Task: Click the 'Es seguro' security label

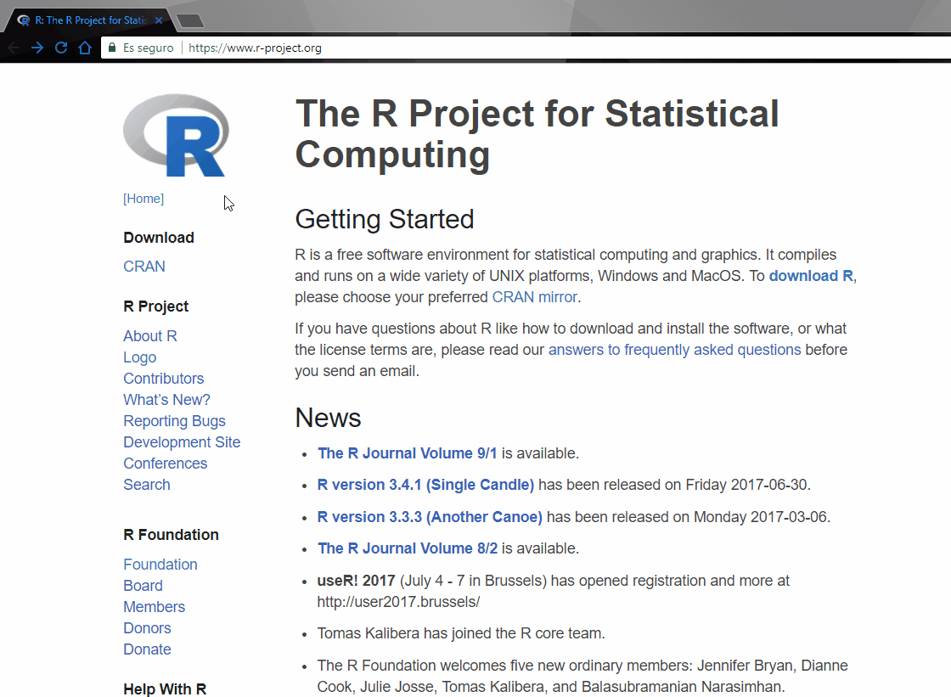Action: 148,48
